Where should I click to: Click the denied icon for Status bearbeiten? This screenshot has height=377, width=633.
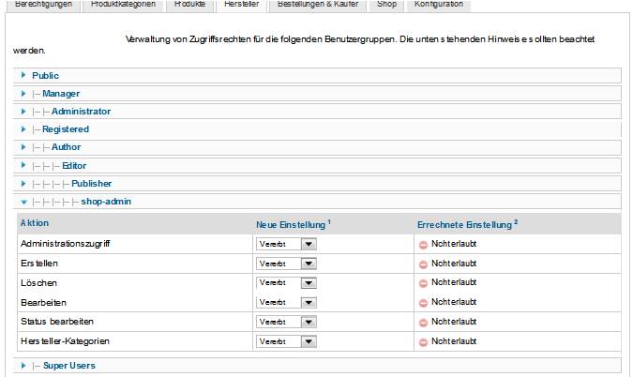click(x=423, y=322)
